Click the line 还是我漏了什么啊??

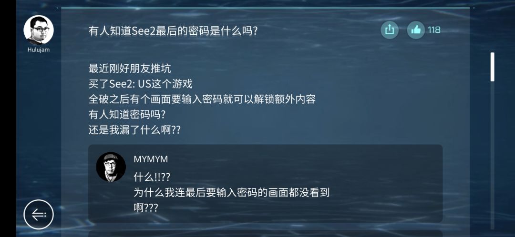click(x=134, y=130)
